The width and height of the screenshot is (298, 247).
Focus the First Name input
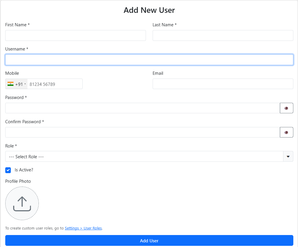coord(75,35)
